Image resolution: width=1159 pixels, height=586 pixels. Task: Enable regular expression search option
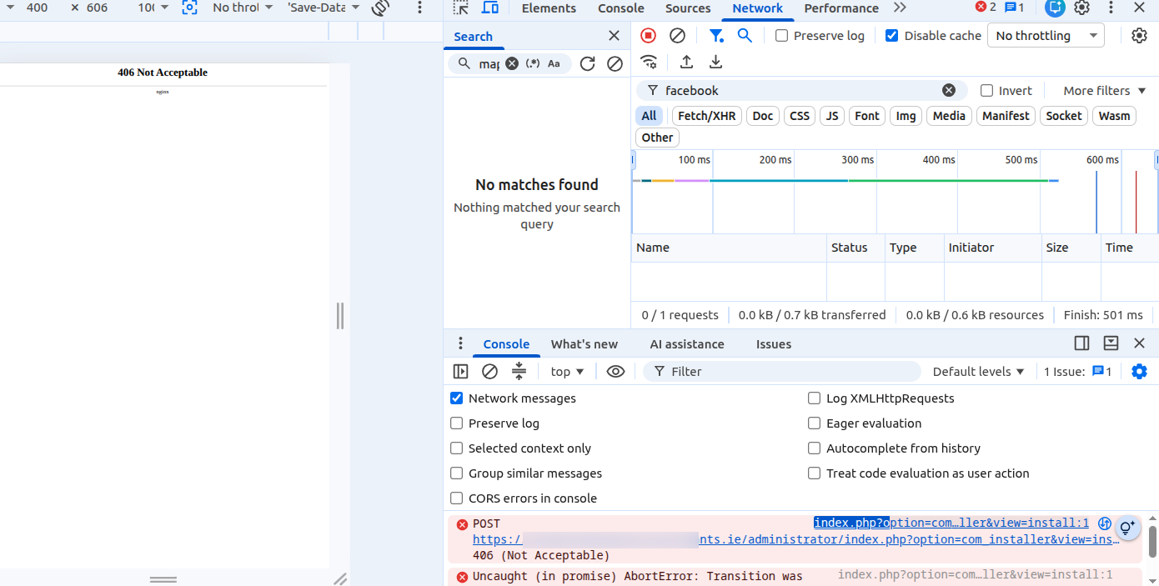533,63
